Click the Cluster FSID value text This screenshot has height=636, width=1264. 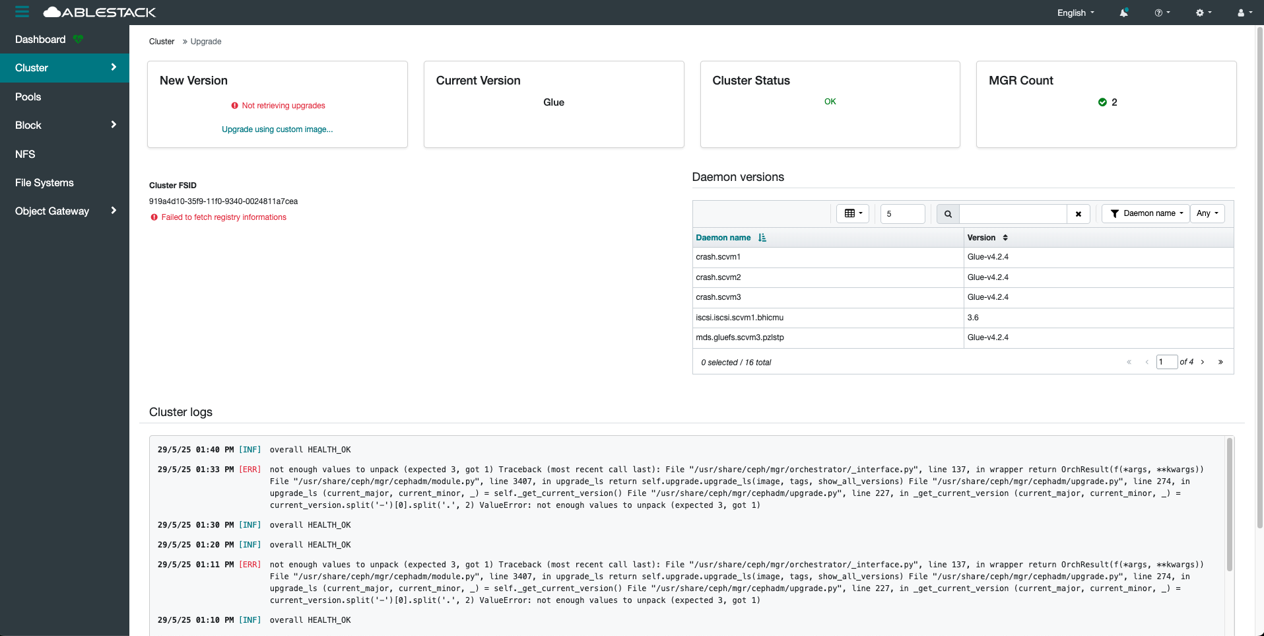[x=223, y=201]
